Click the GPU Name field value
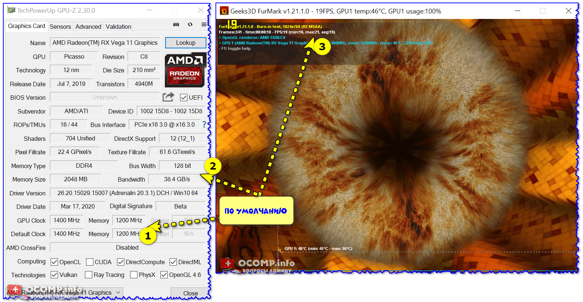Screen dimensions: 583x302 (105, 43)
